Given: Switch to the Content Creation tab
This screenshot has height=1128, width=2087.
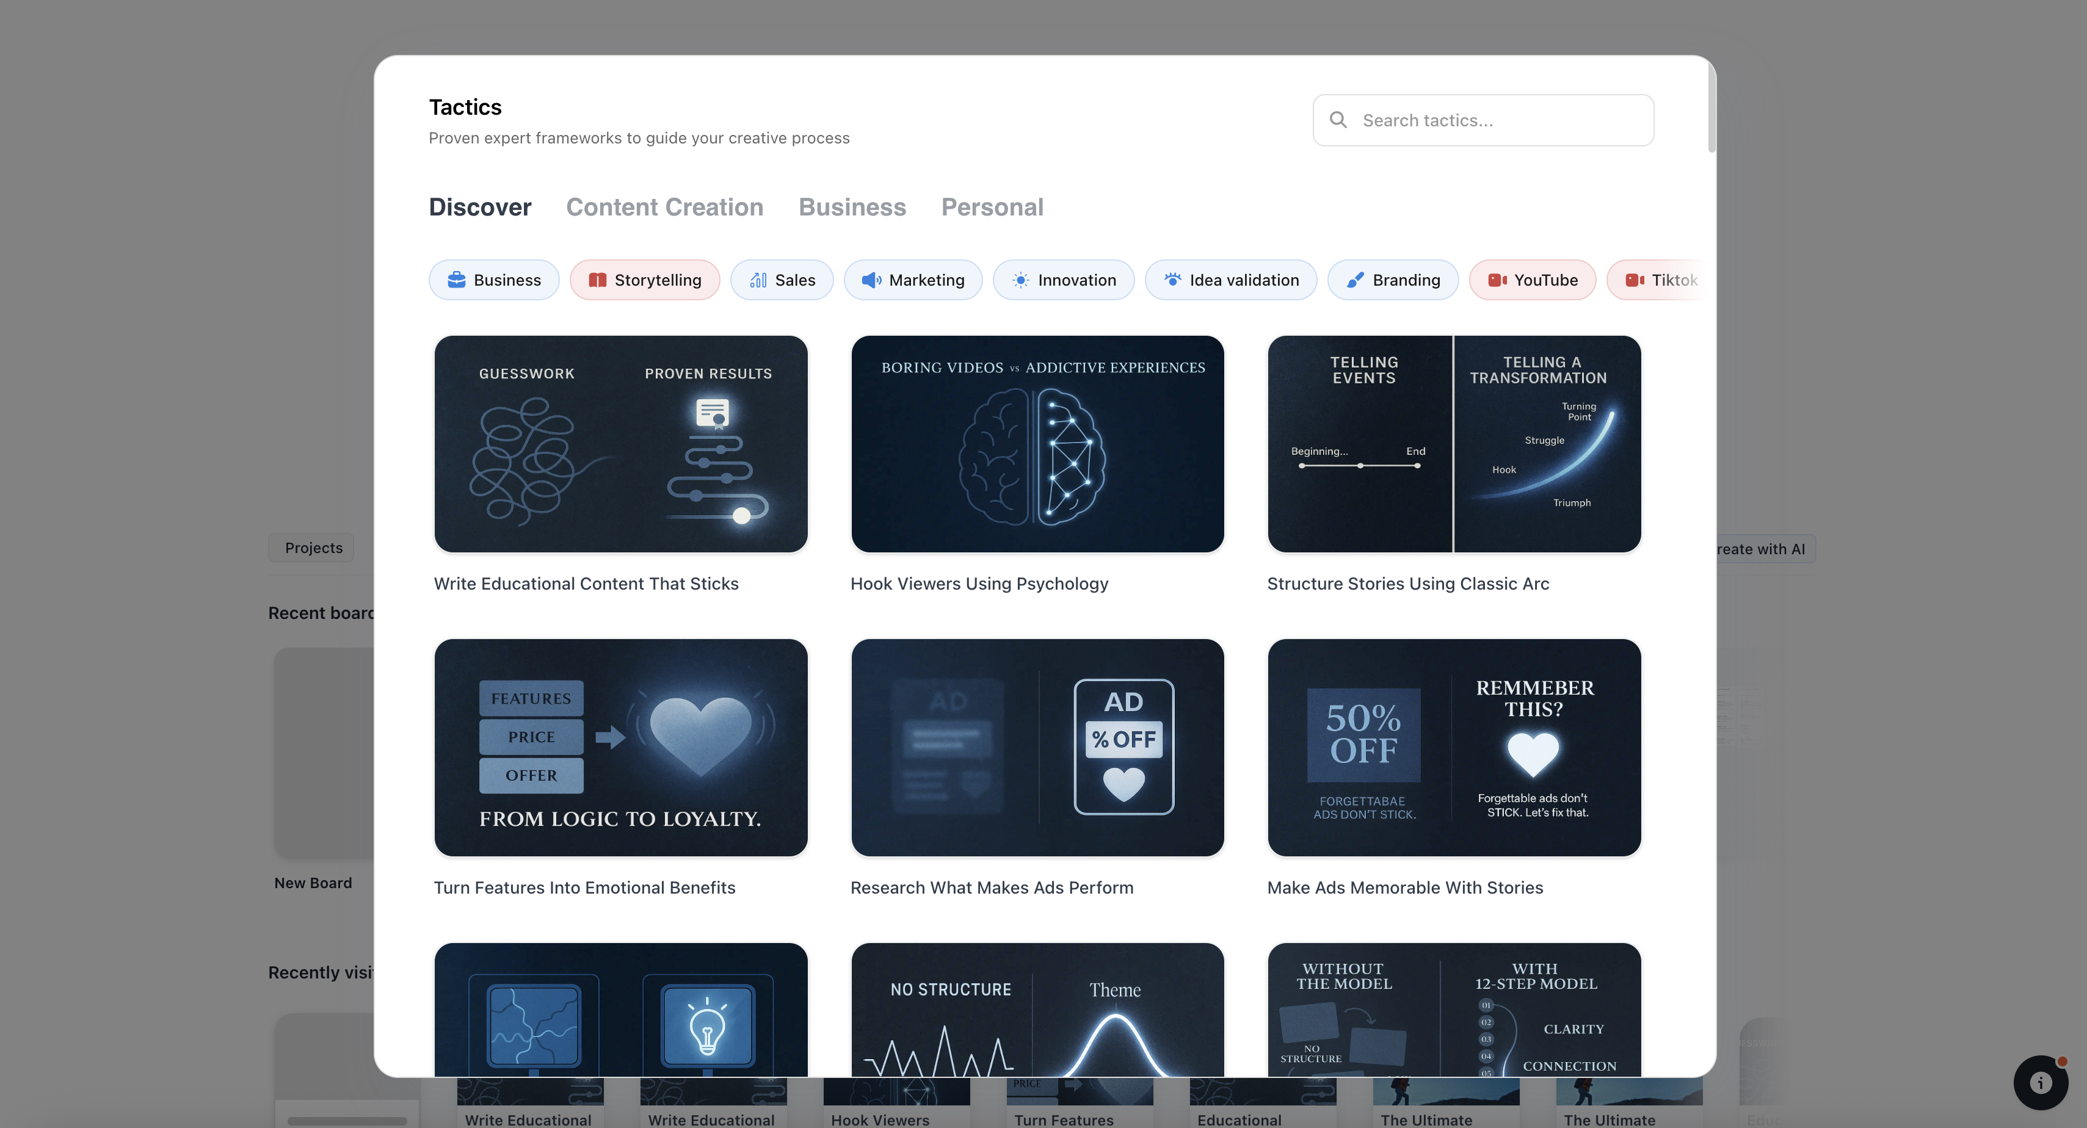Looking at the screenshot, I should tap(664, 208).
